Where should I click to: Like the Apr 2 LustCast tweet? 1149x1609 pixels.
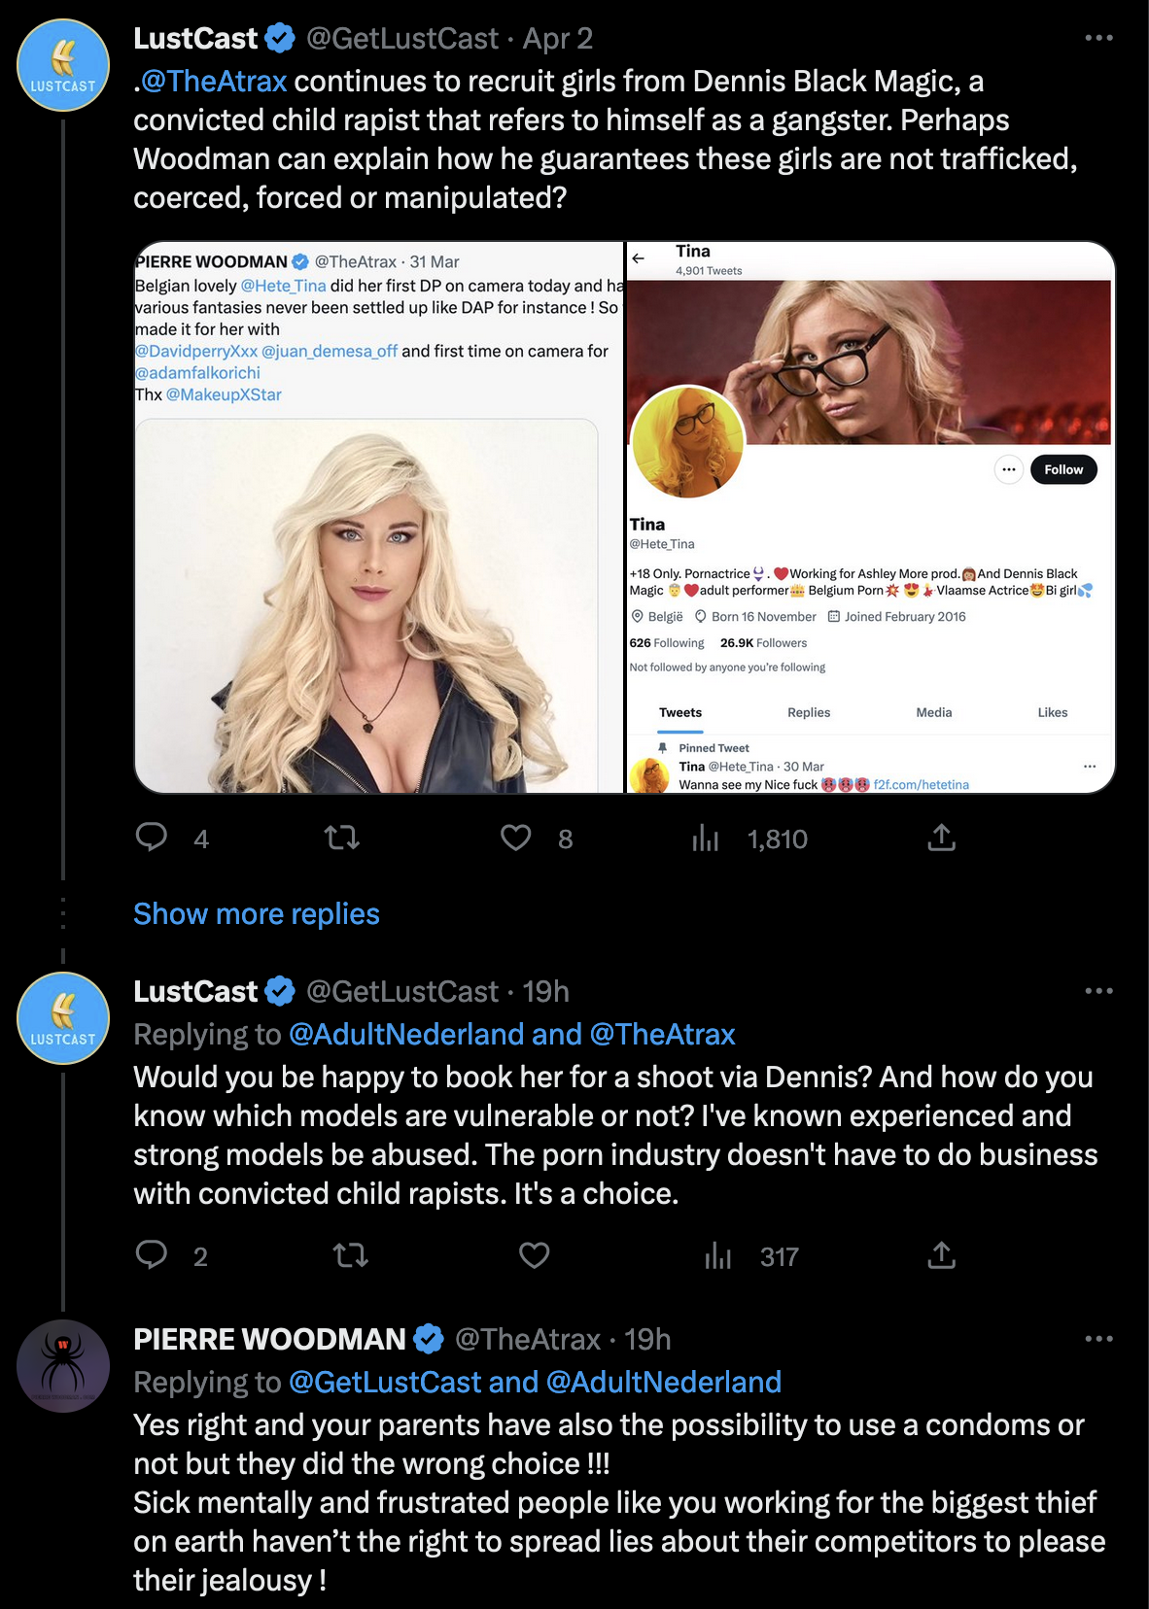(515, 838)
